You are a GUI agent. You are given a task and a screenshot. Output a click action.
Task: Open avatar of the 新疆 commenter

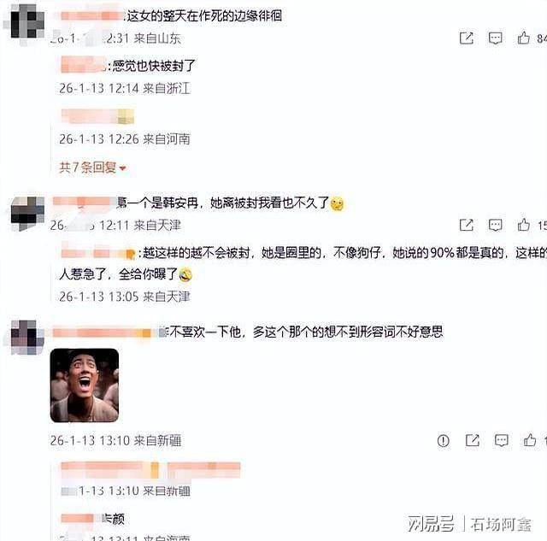click(27, 338)
